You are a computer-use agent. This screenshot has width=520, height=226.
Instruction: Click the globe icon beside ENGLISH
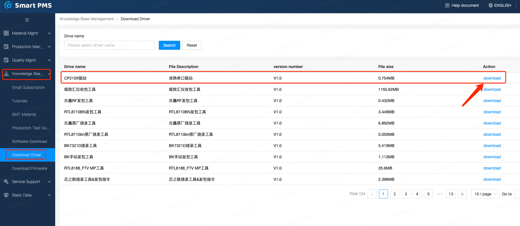(490, 5)
